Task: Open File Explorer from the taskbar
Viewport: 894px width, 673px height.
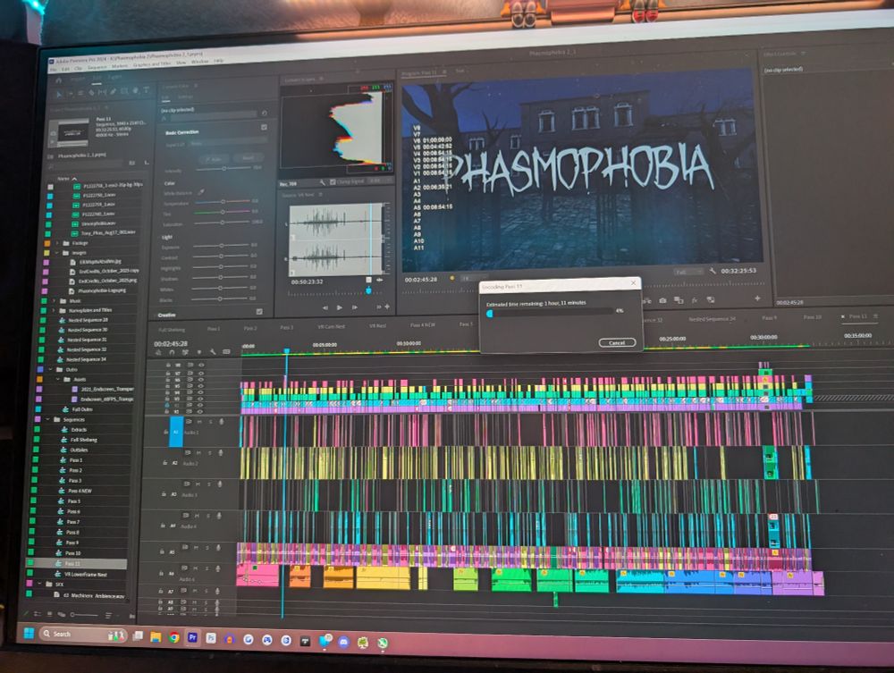Action: 156,637
